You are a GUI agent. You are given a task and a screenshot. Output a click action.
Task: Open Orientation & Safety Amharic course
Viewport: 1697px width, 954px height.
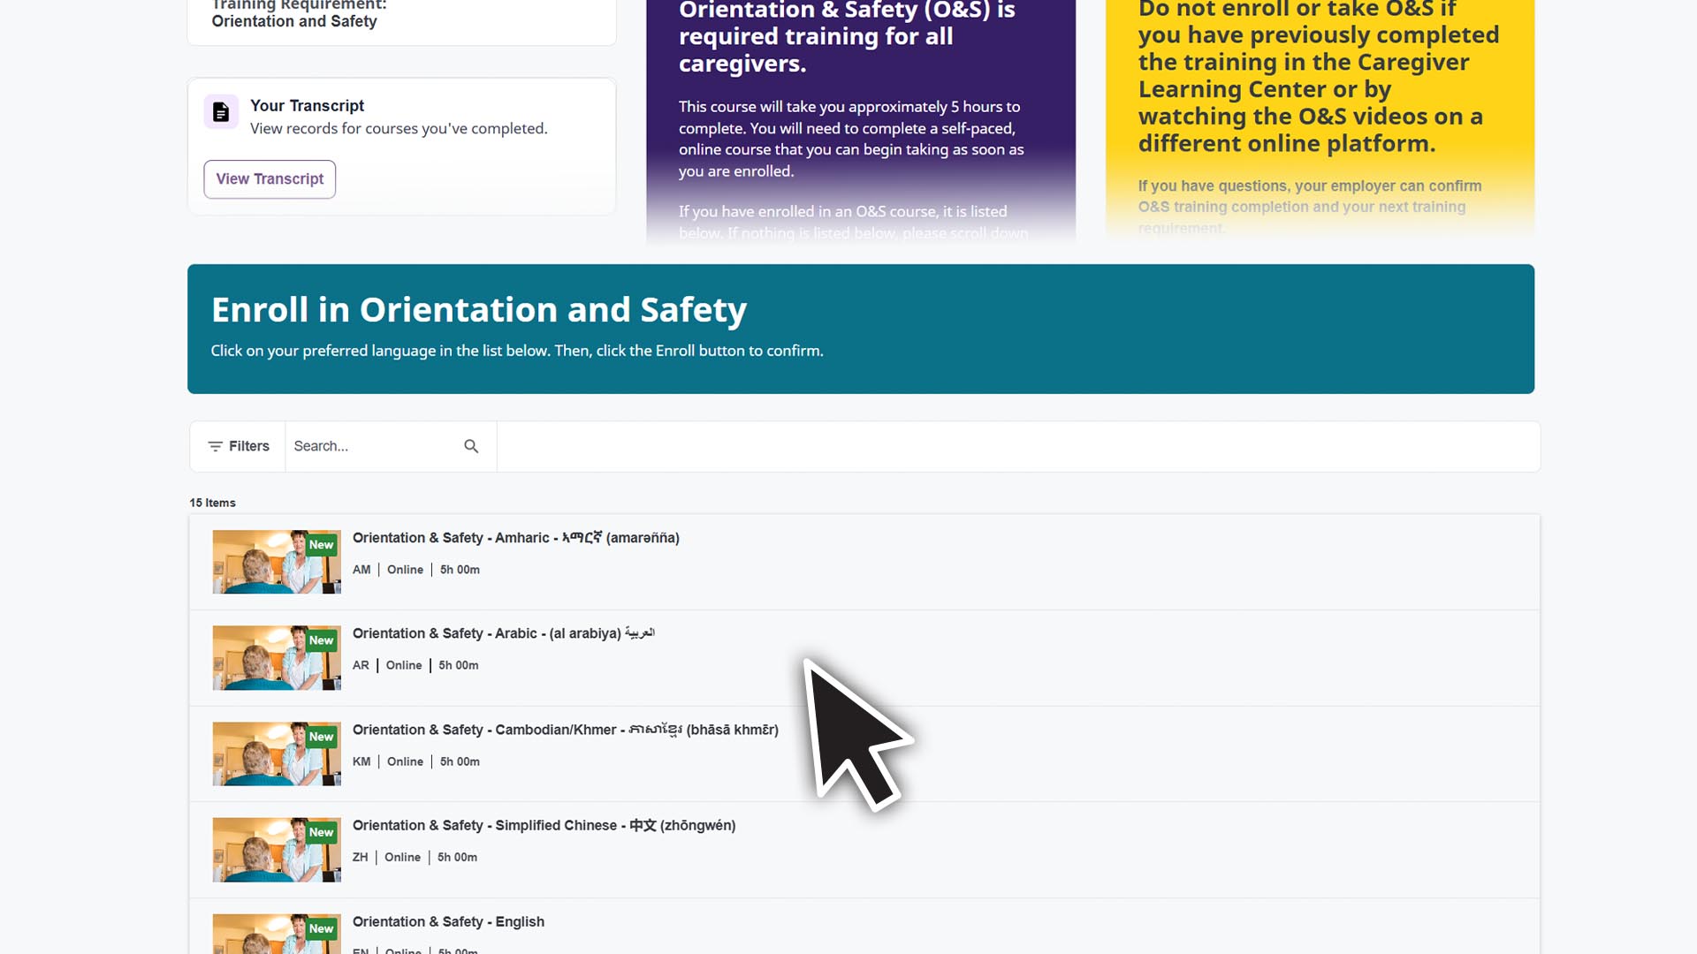tap(515, 538)
